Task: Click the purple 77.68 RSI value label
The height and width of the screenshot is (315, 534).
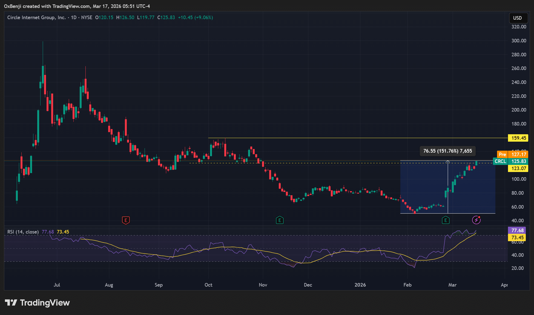Action: 517,231
